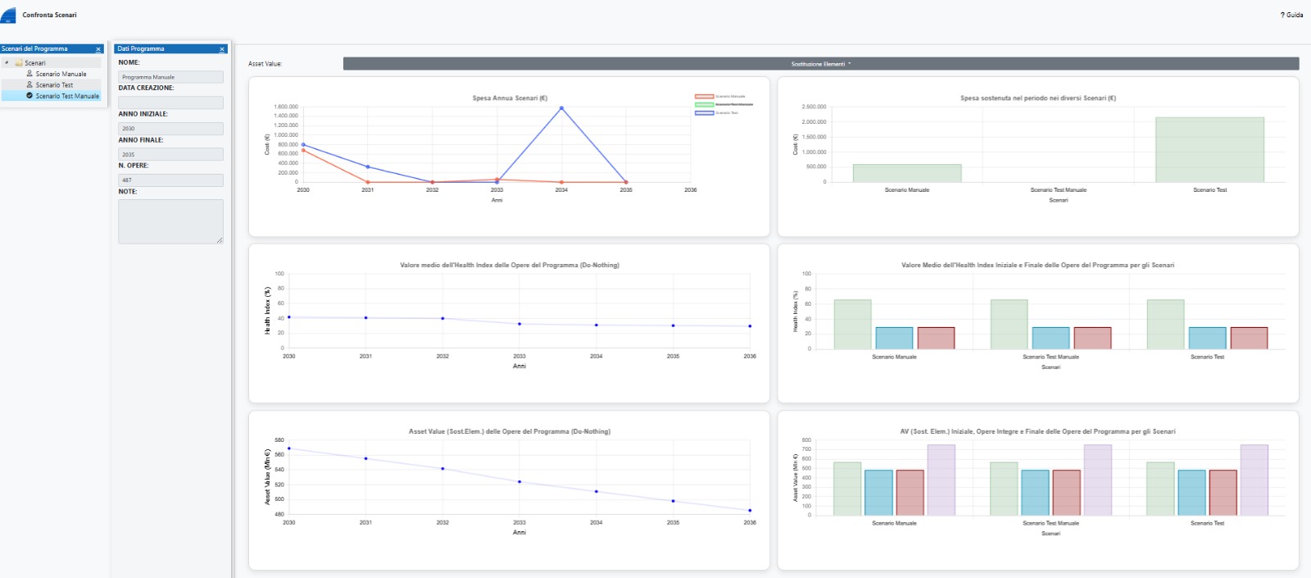Screen dimensions: 1311x578
Task: Close the Dati Programma panel
Action: point(222,49)
